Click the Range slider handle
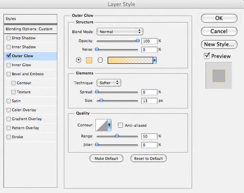The image size is (244, 193). pos(117,136)
